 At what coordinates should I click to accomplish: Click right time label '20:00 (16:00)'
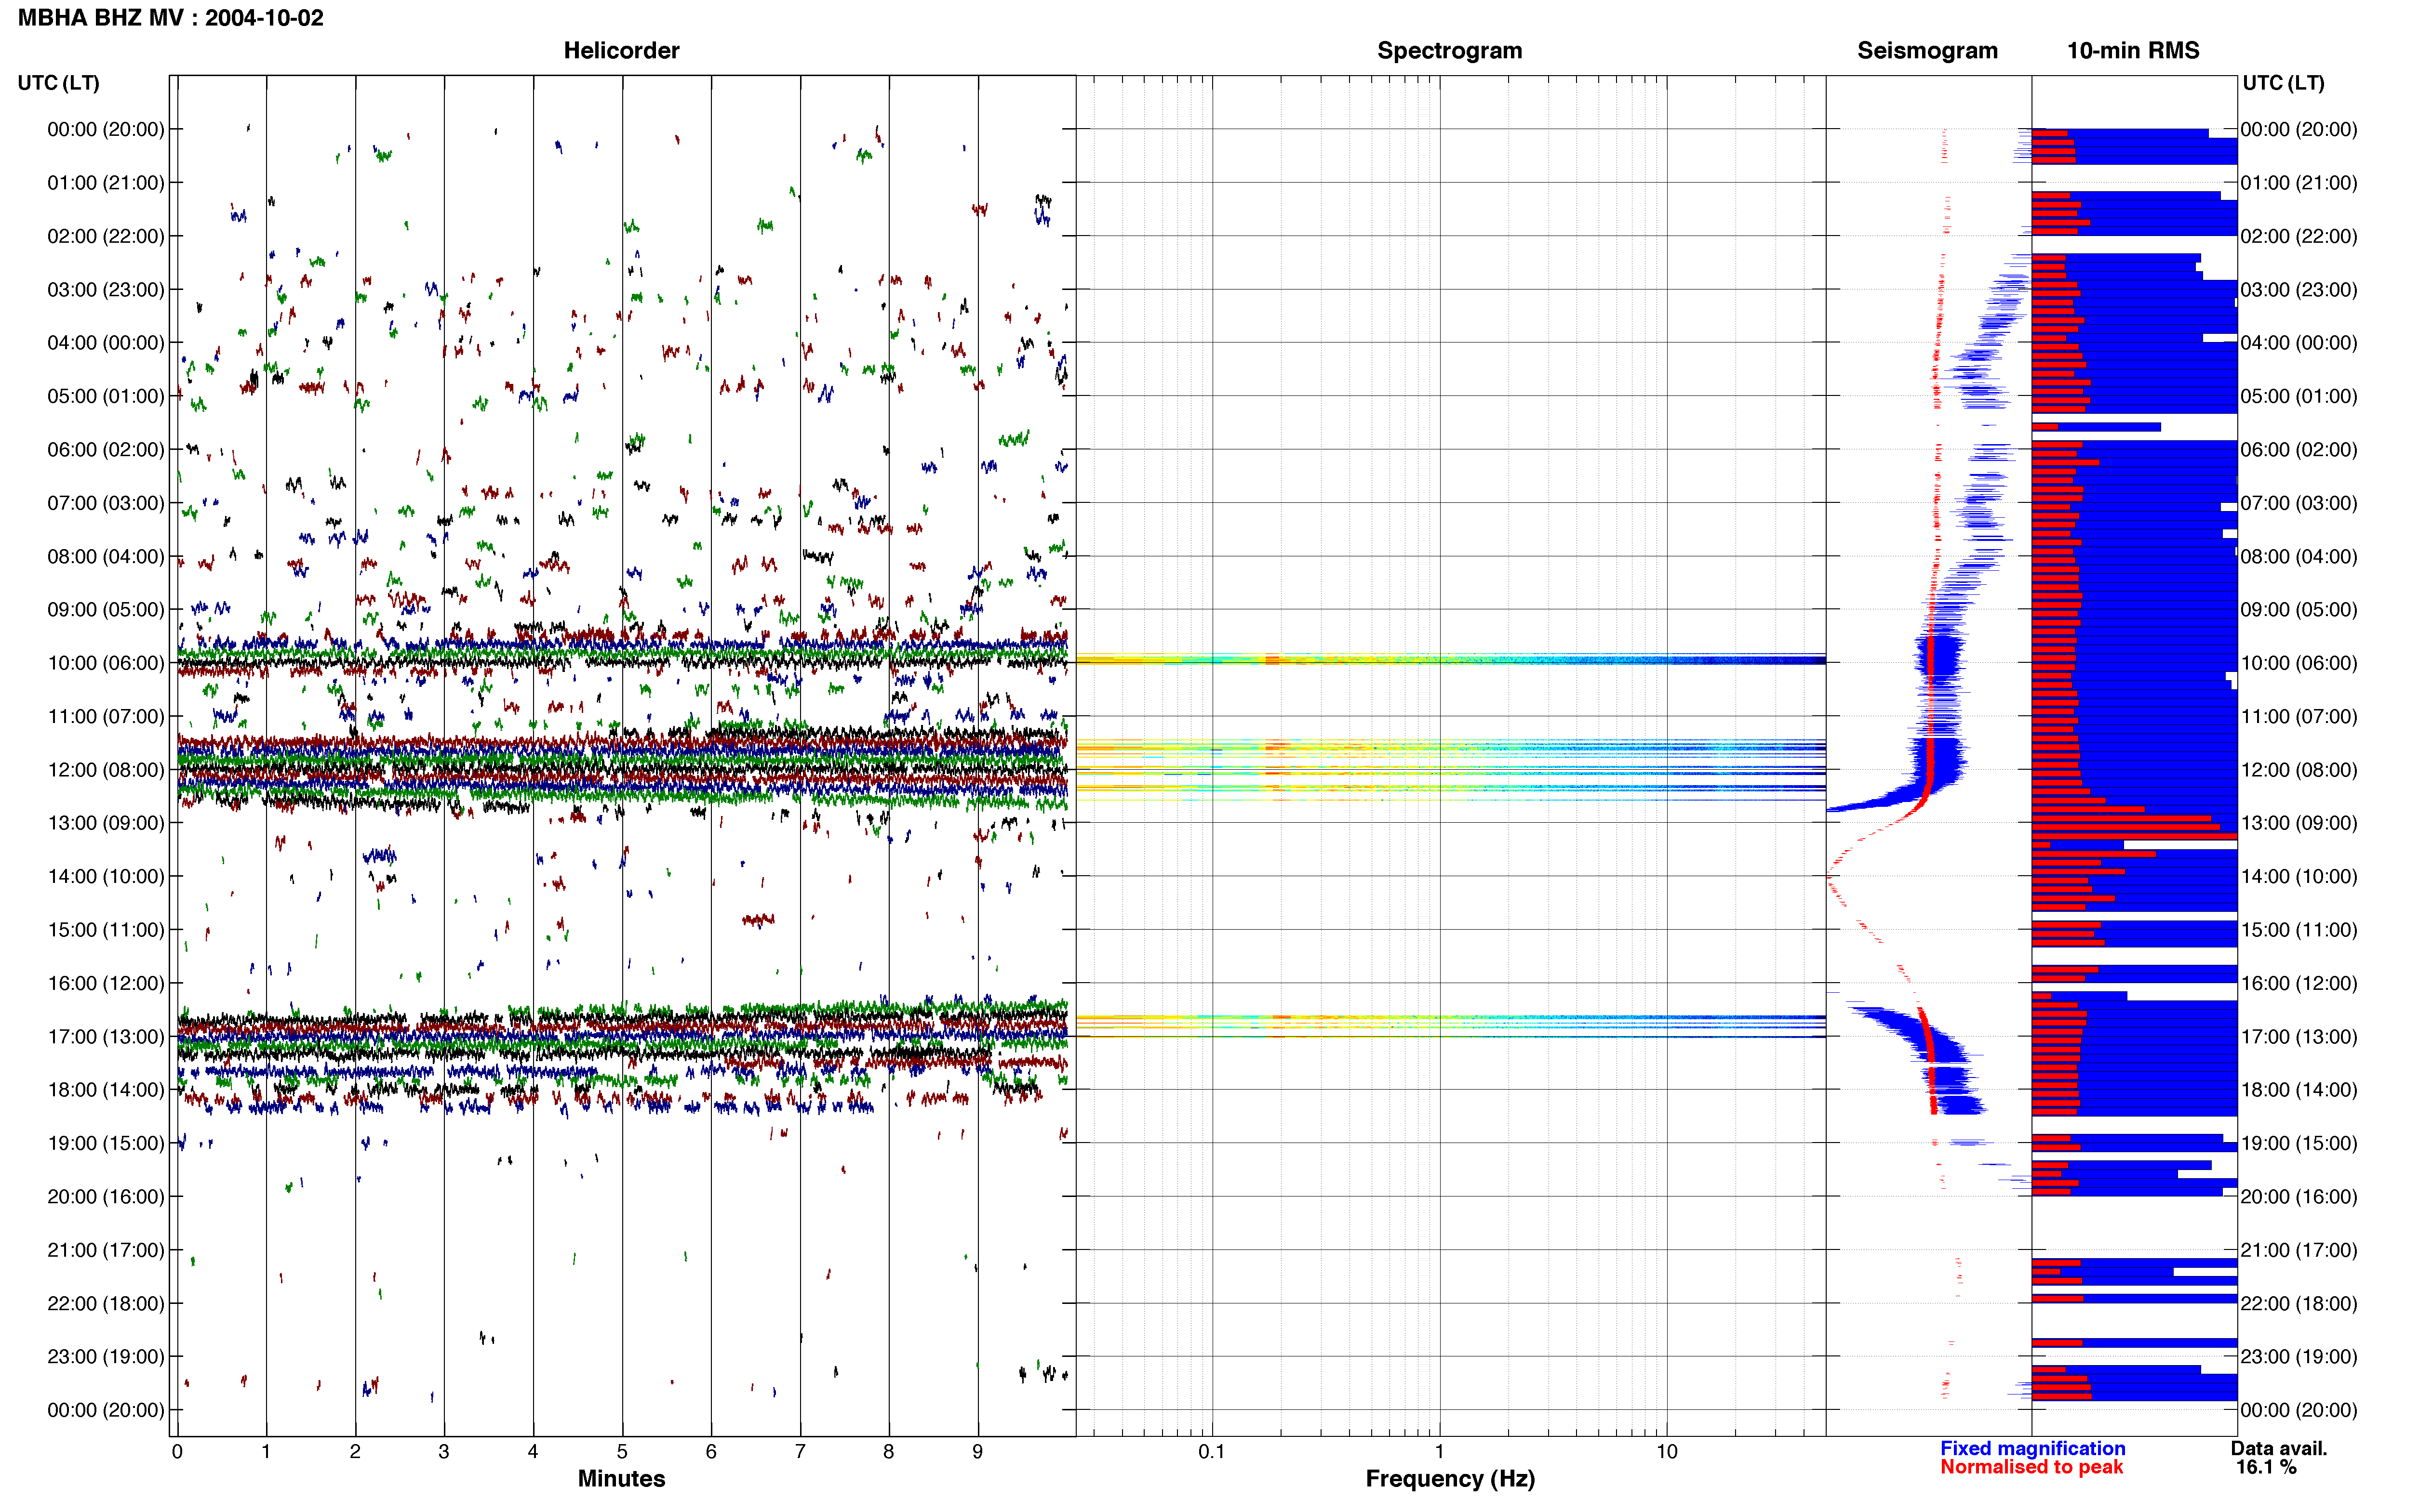click(x=2299, y=1197)
